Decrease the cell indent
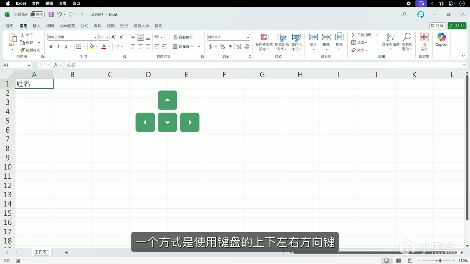This screenshot has height=264, width=470. tap(157, 47)
